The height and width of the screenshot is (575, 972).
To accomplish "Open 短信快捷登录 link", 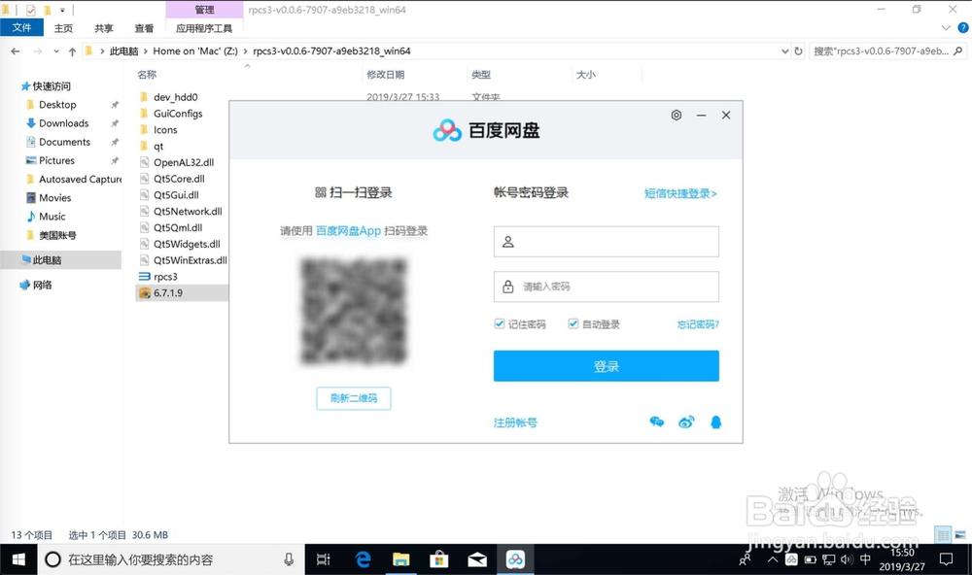I will coord(680,194).
